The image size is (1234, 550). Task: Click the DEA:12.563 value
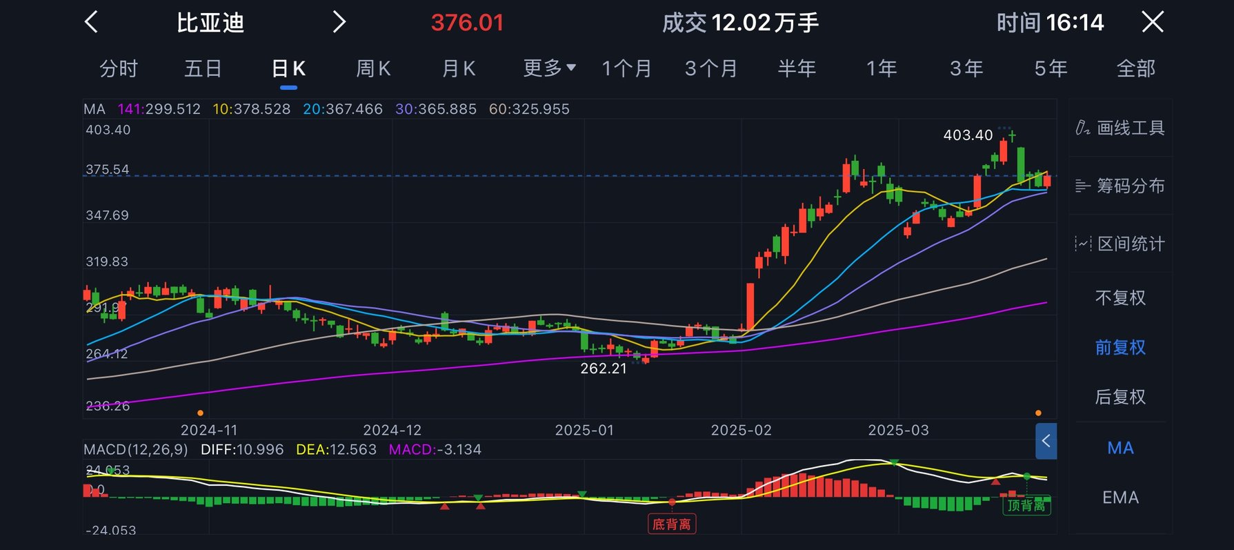(336, 450)
